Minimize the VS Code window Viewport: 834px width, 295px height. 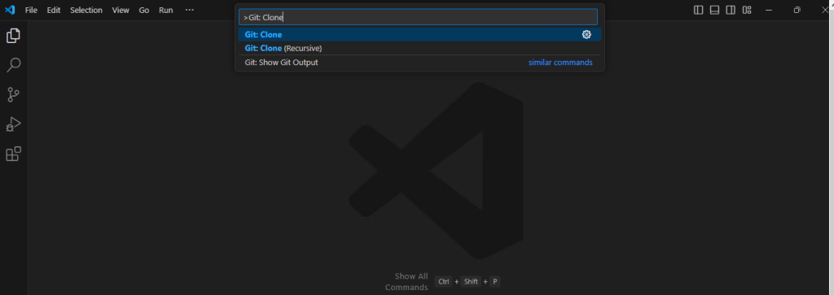pyautogui.click(x=768, y=10)
